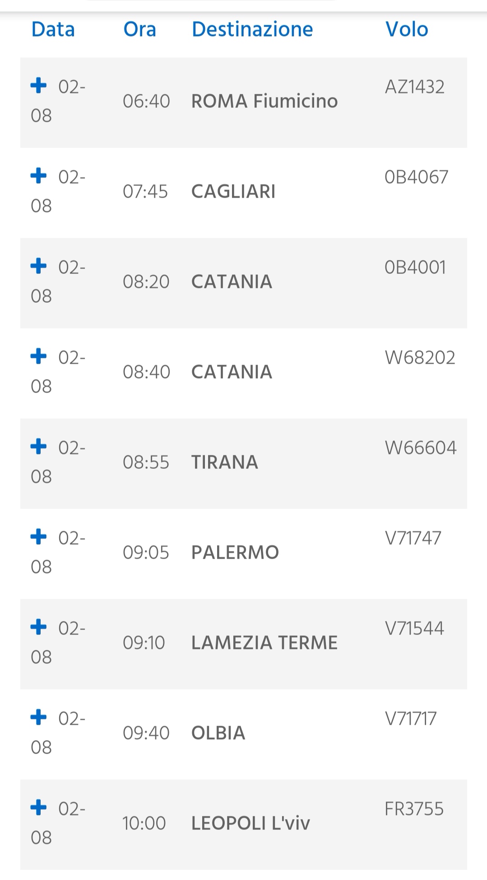Screen dimensions: 487x880
Task: Expand the OLBIA 09:40 flight row
Action: (38, 717)
